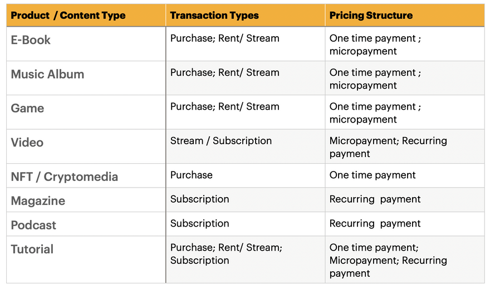
Task: Click the "Stream / Subscription" cell
Action: pyautogui.click(x=221, y=141)
